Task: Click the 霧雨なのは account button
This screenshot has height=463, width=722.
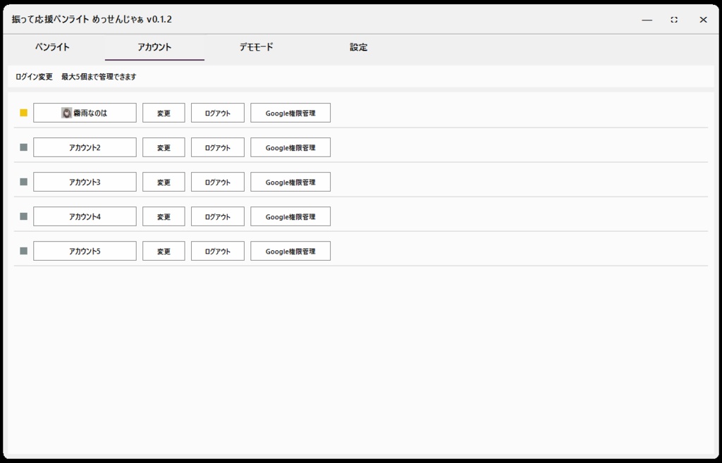Action: tap(85, 113)
